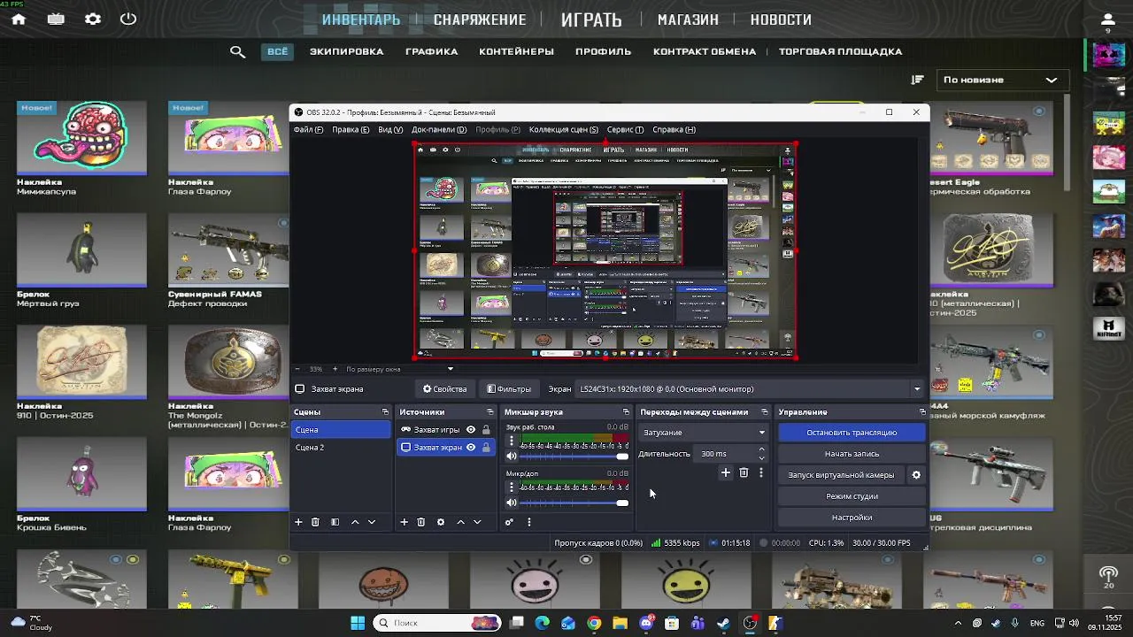Adjust Mic/Aux volume slider
The image size is (1133, 637).
[x=574, y=503]
